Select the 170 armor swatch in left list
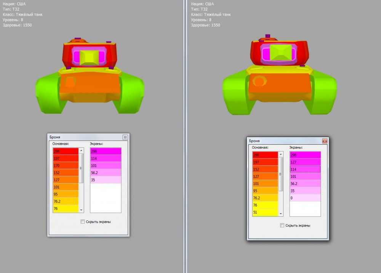 click(x=66, y=166)
